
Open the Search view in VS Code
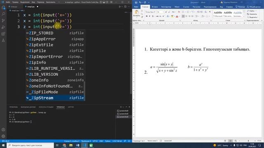[3, 14]
